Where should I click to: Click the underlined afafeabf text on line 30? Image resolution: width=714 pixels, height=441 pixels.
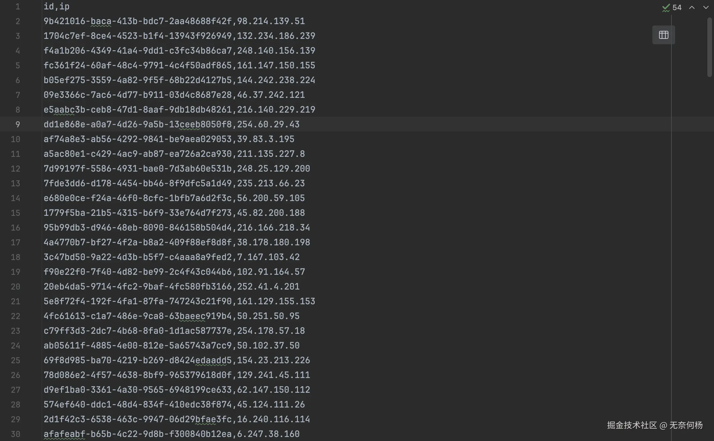tap(64, 434)
